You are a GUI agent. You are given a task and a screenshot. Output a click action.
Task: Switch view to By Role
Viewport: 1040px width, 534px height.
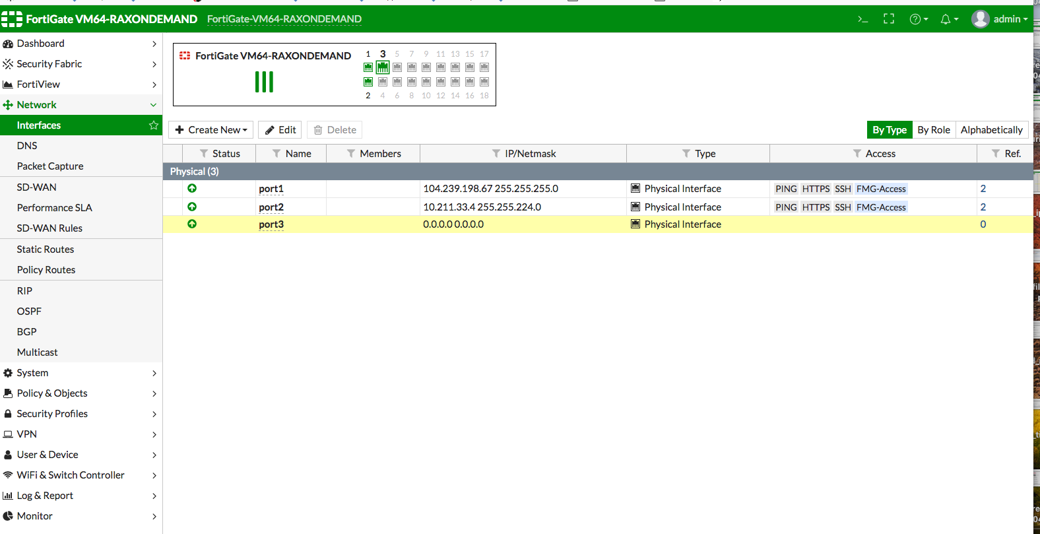(934, 130)
